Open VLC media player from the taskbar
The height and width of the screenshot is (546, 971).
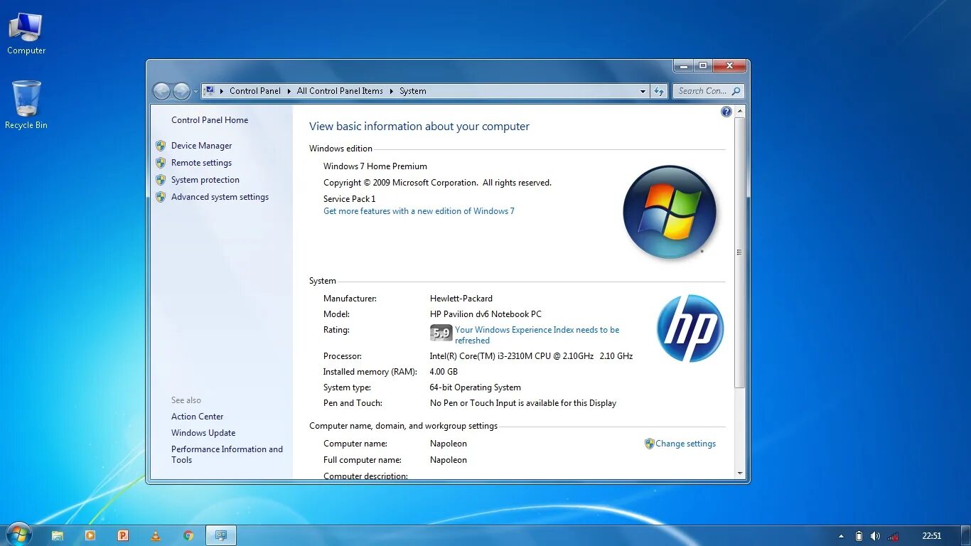point(156,535)
